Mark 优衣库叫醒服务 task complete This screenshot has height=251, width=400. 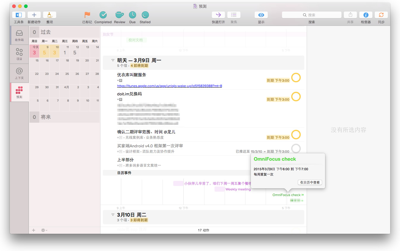click(x=296, y=78)
